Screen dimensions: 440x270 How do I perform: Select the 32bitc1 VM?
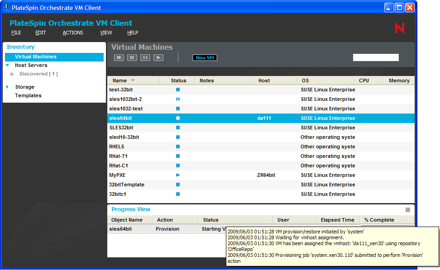click(118, 194)
